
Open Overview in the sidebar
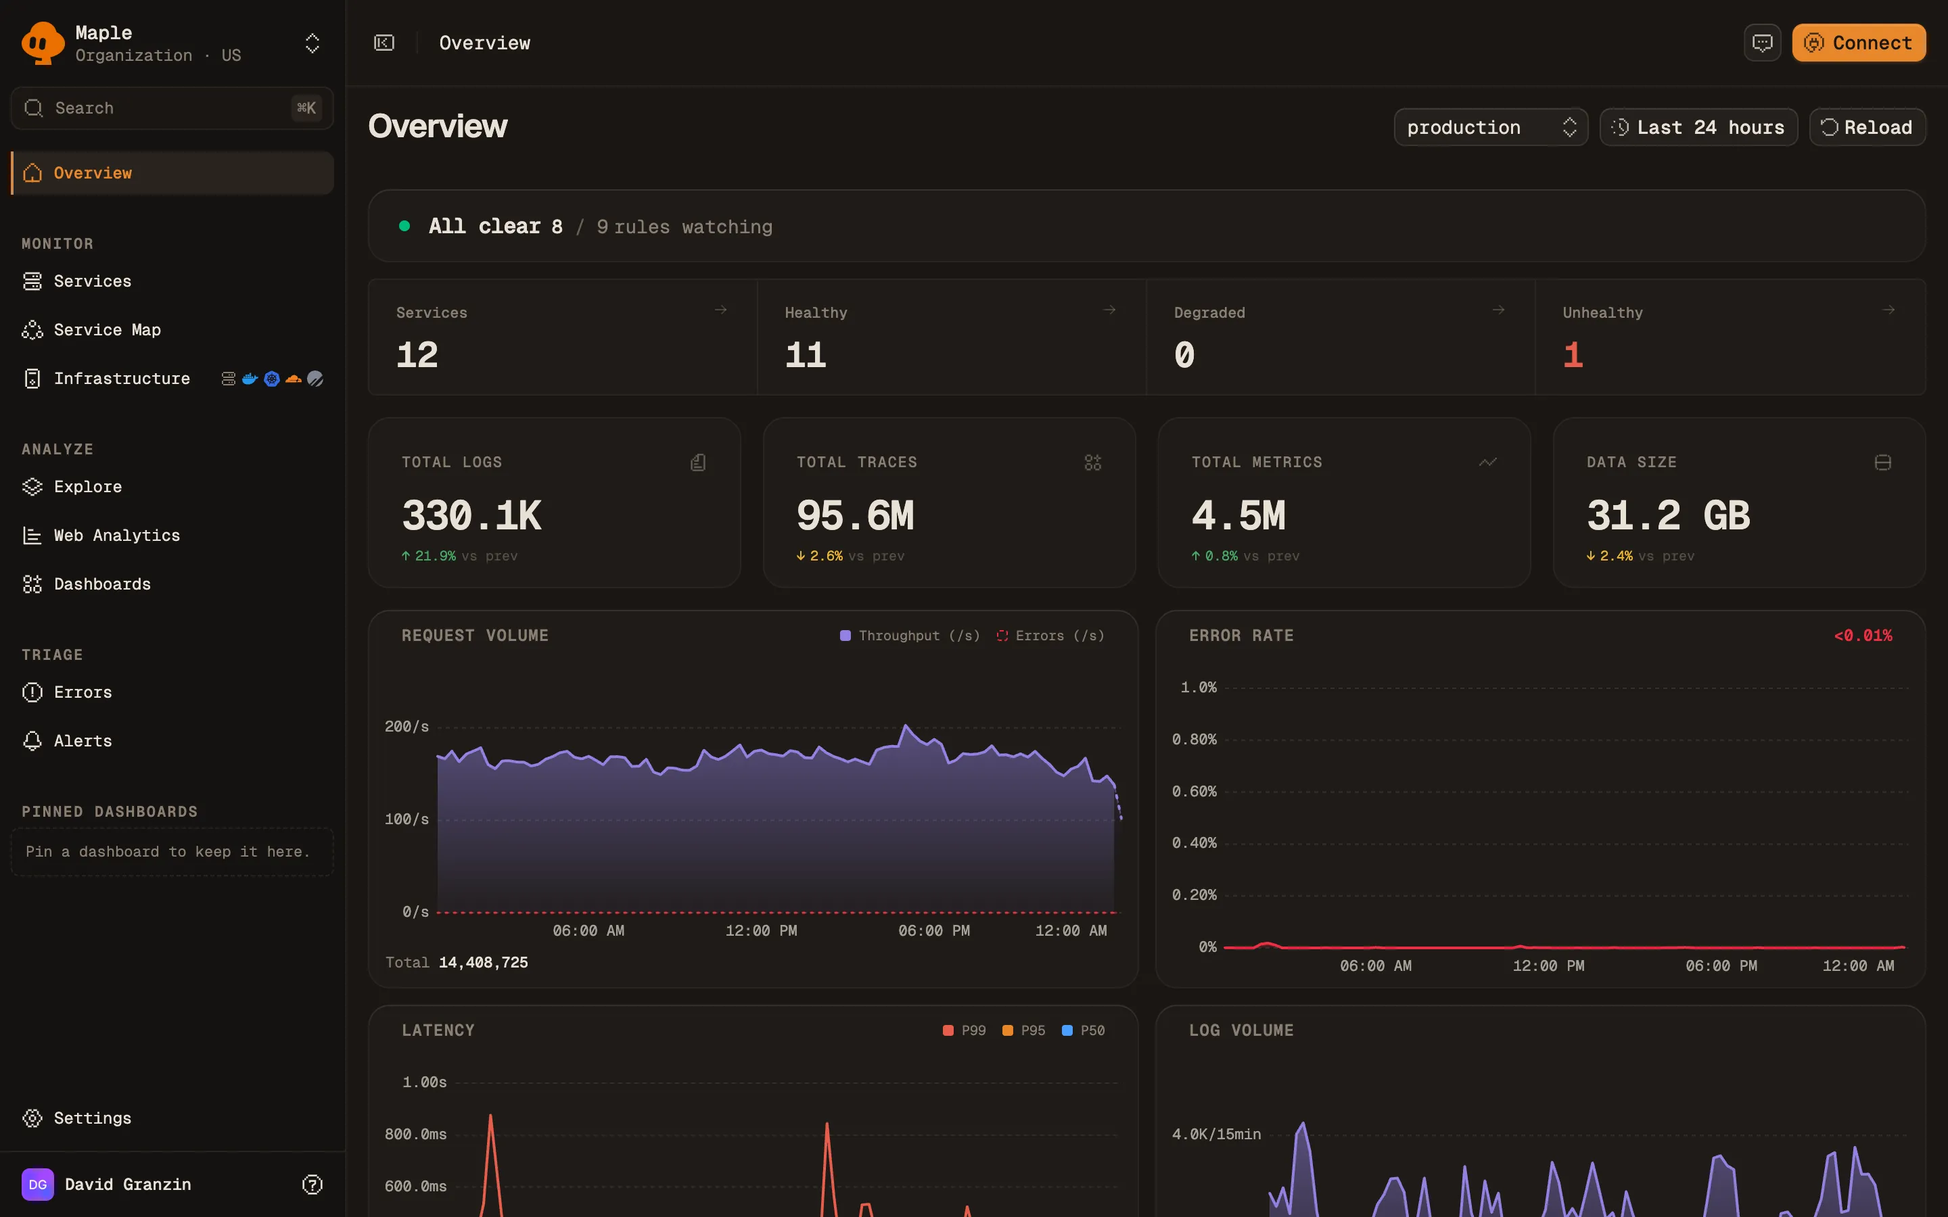point(172,173)
